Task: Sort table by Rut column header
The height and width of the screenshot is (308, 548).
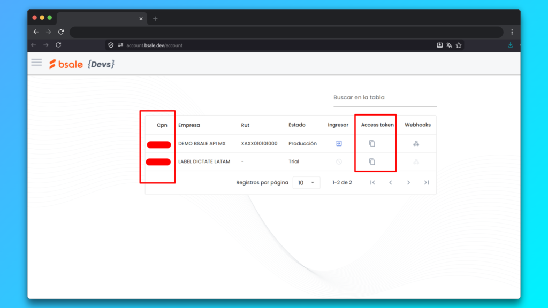Action: tap(245, 125)
